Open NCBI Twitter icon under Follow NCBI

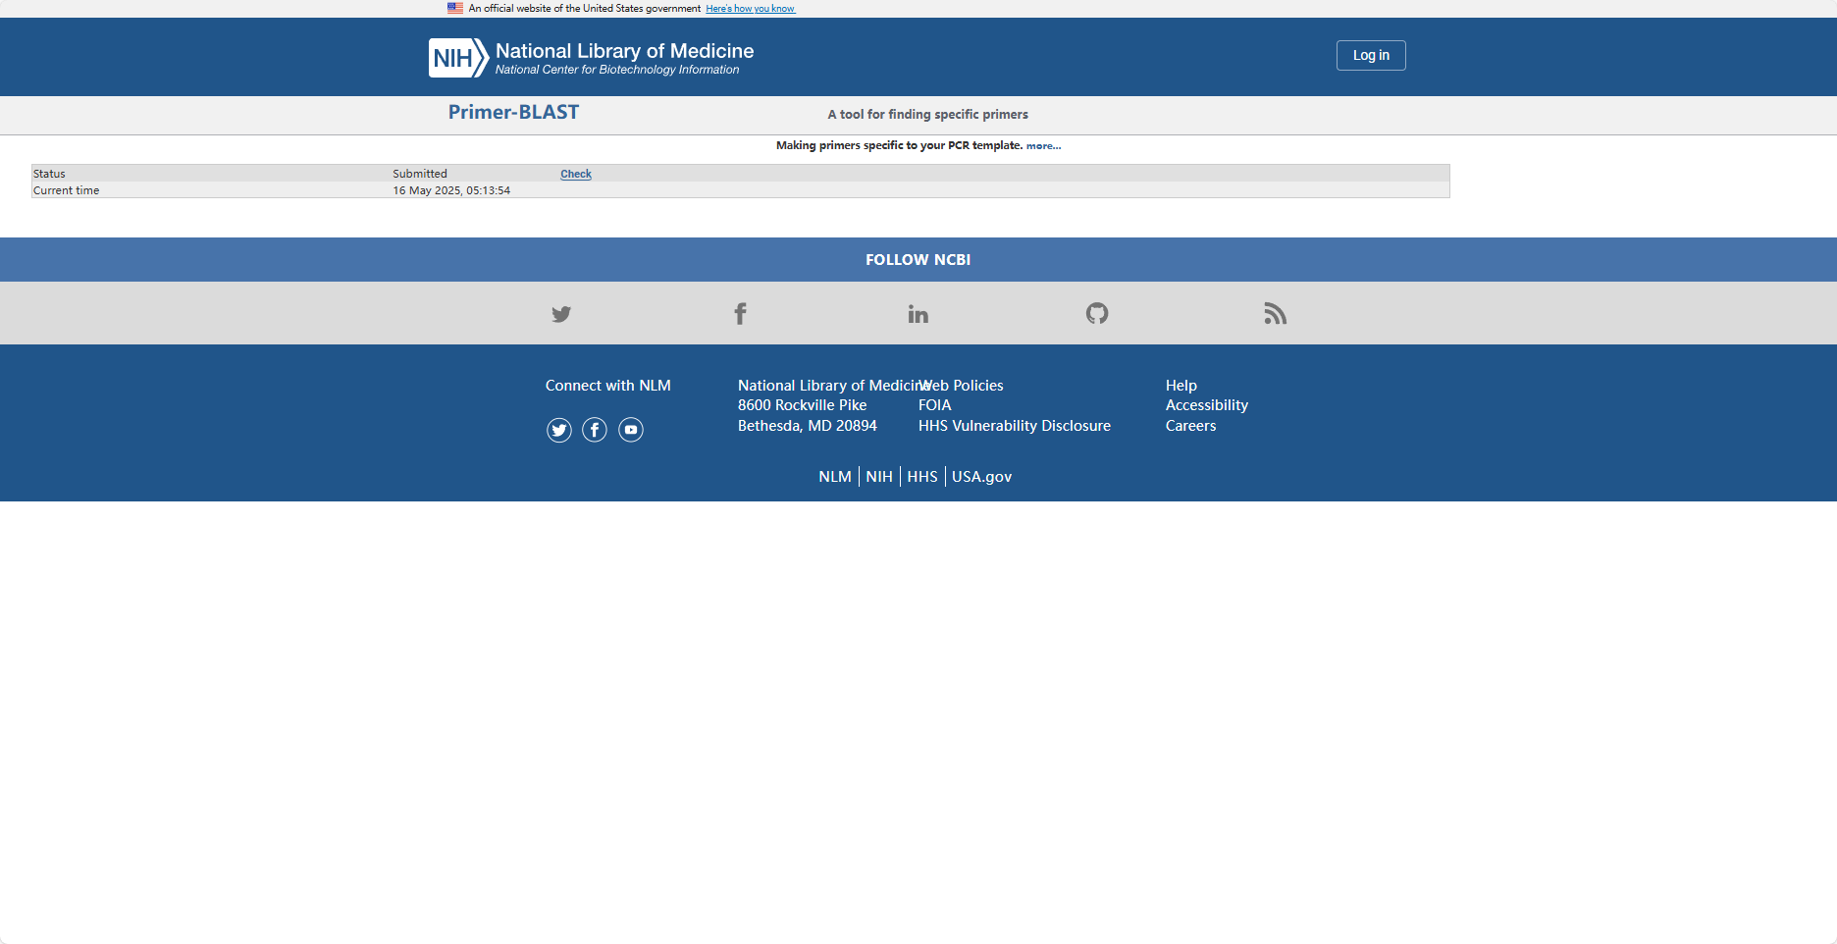[x=561, y=314]
